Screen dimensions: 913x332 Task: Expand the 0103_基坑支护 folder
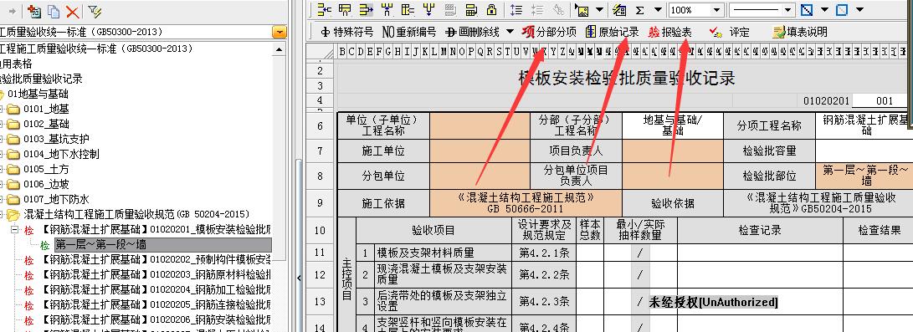pyautogui.click(x=3, y=139)
